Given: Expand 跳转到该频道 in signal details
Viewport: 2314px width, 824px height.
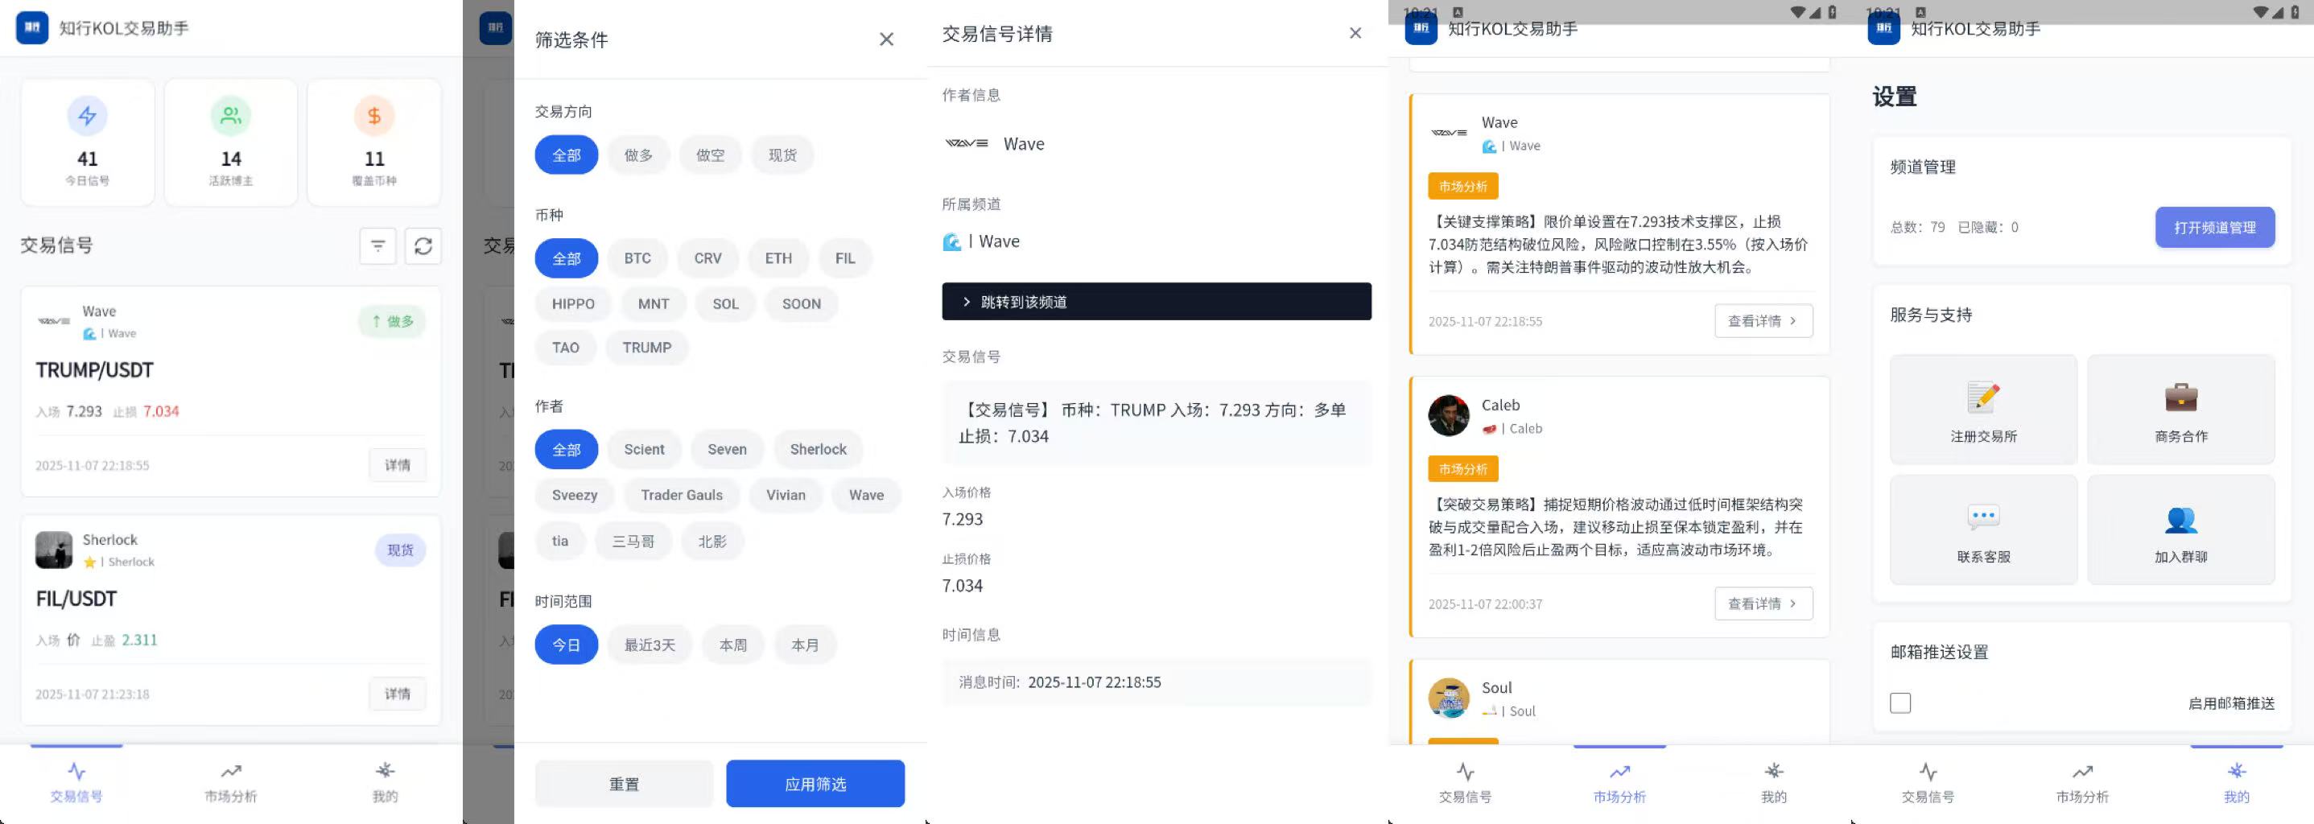Looking at the screenshot, I should (x=1156, y=302).
